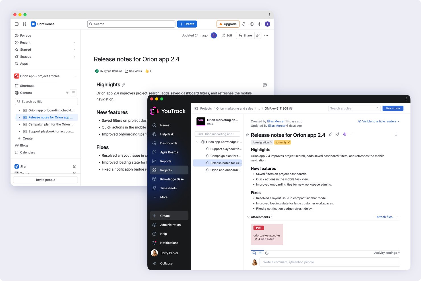421x281 pixels.
Task: Click the purple AI swirl icon in YouTrack
Action: click(x=345, y=134)
